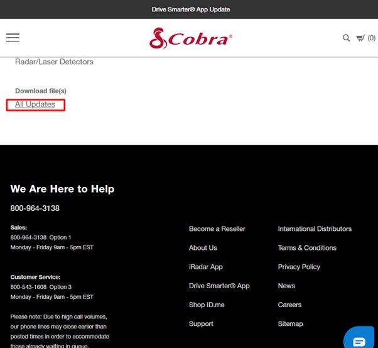Screen dimensions: 378x348
Task: Click customer service number 800-543-1608 Option 3
Action: pyautogui.click(x=41, y=287)
